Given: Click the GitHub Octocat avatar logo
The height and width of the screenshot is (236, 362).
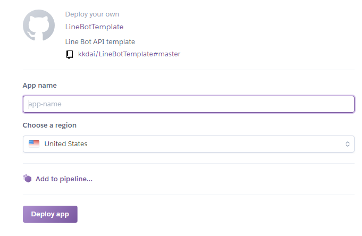Looking at the screenshot, I should click(x=39, y=25).
